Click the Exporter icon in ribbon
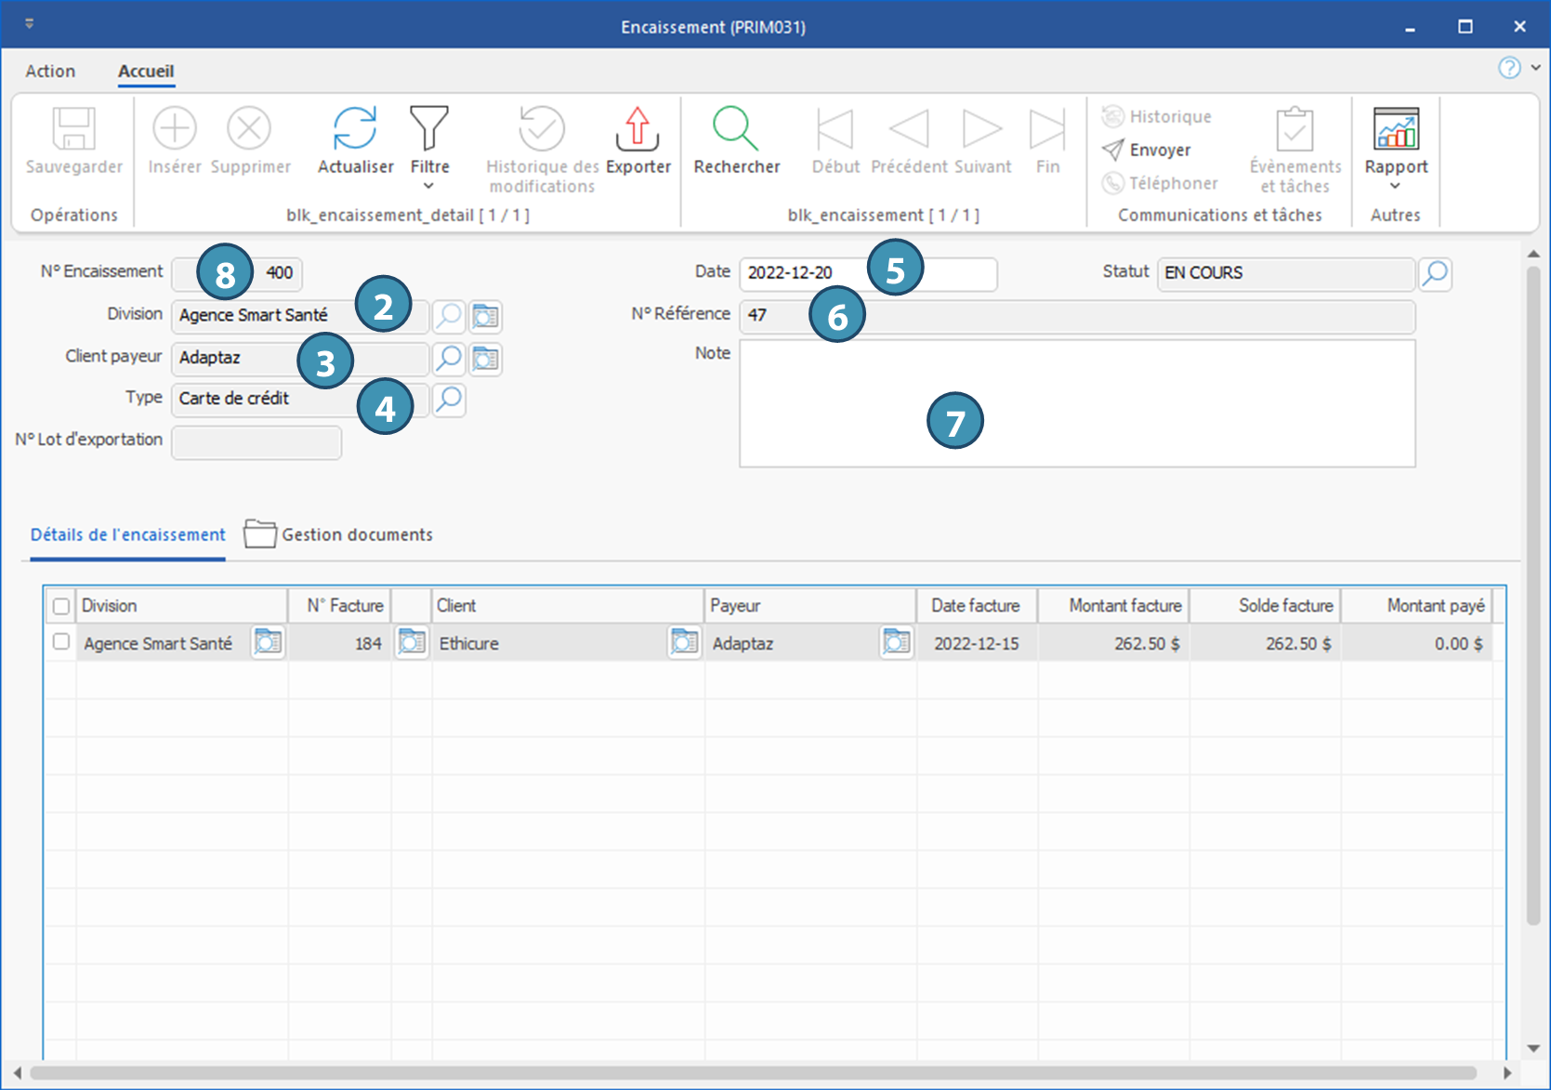The image size is (1551, 1090). (x=637, y=128)
